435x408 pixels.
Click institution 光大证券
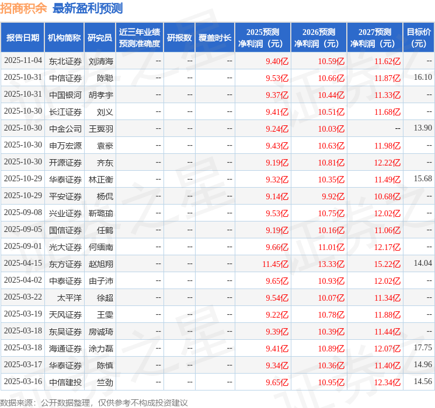65,247
